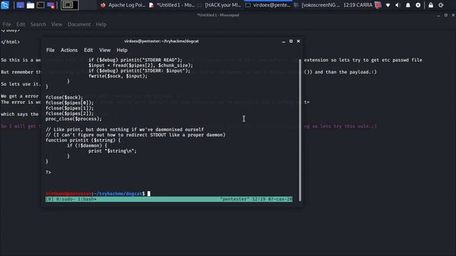
Task: Click the terminal title bar
Action: [x=162, y=41]
